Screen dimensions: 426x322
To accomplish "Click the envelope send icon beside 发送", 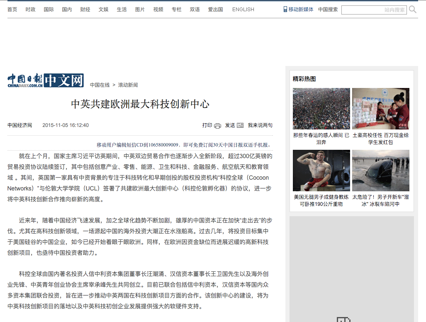I will pyautogui.click(x=240, y=126).
